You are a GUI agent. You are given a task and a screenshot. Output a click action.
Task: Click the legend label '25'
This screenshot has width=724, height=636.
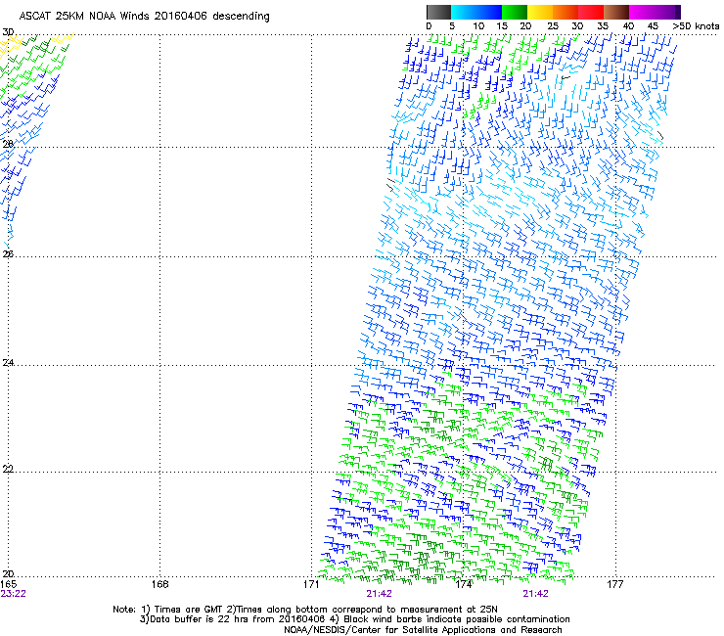(x=553, y=26)
